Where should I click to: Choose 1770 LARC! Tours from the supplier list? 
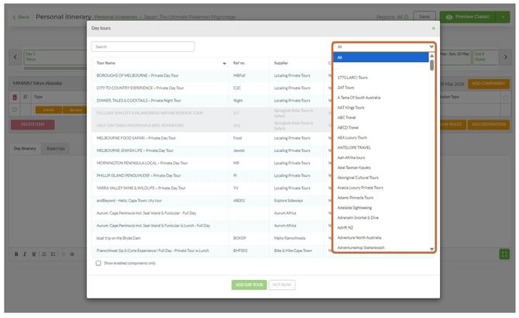point(352,78)
